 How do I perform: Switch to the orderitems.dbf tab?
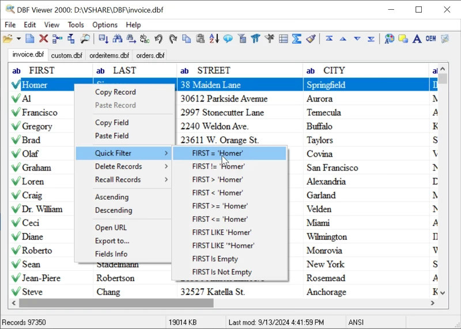pyautogui.click(x=109, y=55)
